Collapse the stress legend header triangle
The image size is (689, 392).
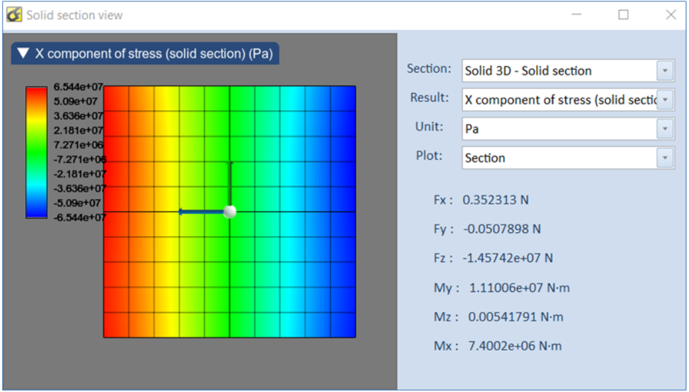pyautogui.click(x=23, y=54)
